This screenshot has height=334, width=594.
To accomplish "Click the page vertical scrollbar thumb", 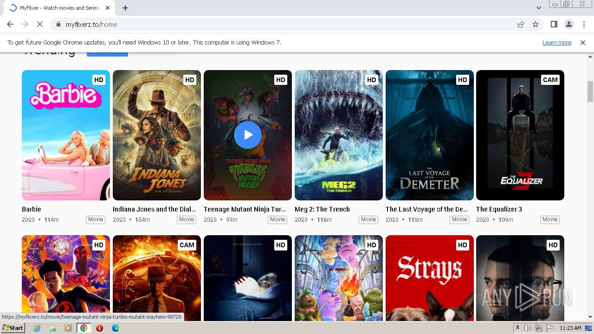I will point(590,91).
